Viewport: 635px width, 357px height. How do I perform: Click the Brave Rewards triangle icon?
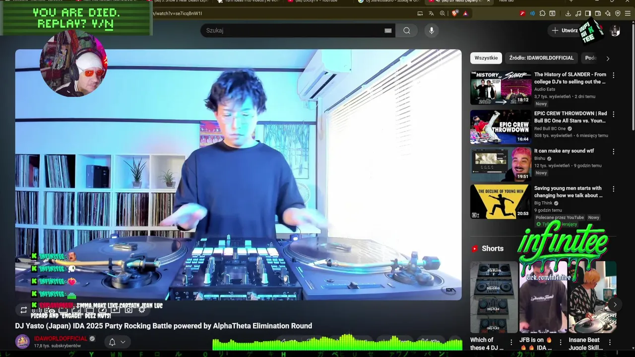pyautogui.click(x=466, y=13)
